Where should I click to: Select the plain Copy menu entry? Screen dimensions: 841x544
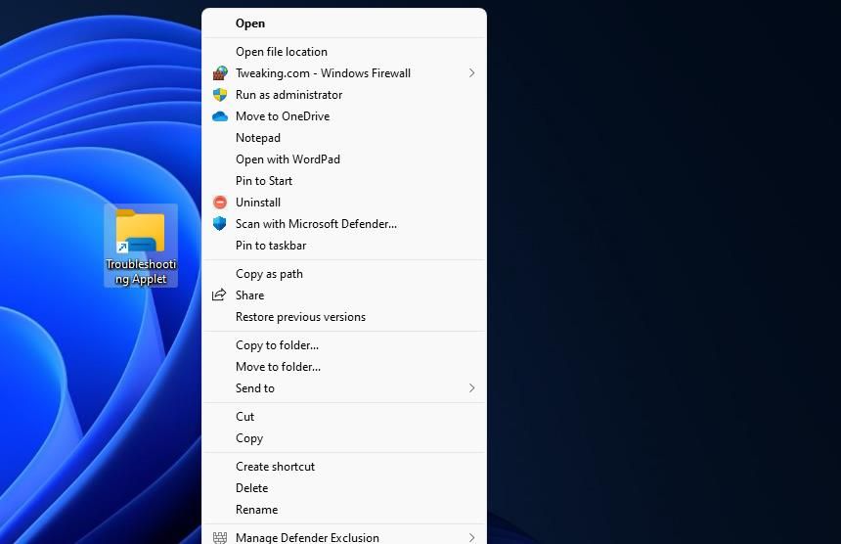click(x=344, y=437)
